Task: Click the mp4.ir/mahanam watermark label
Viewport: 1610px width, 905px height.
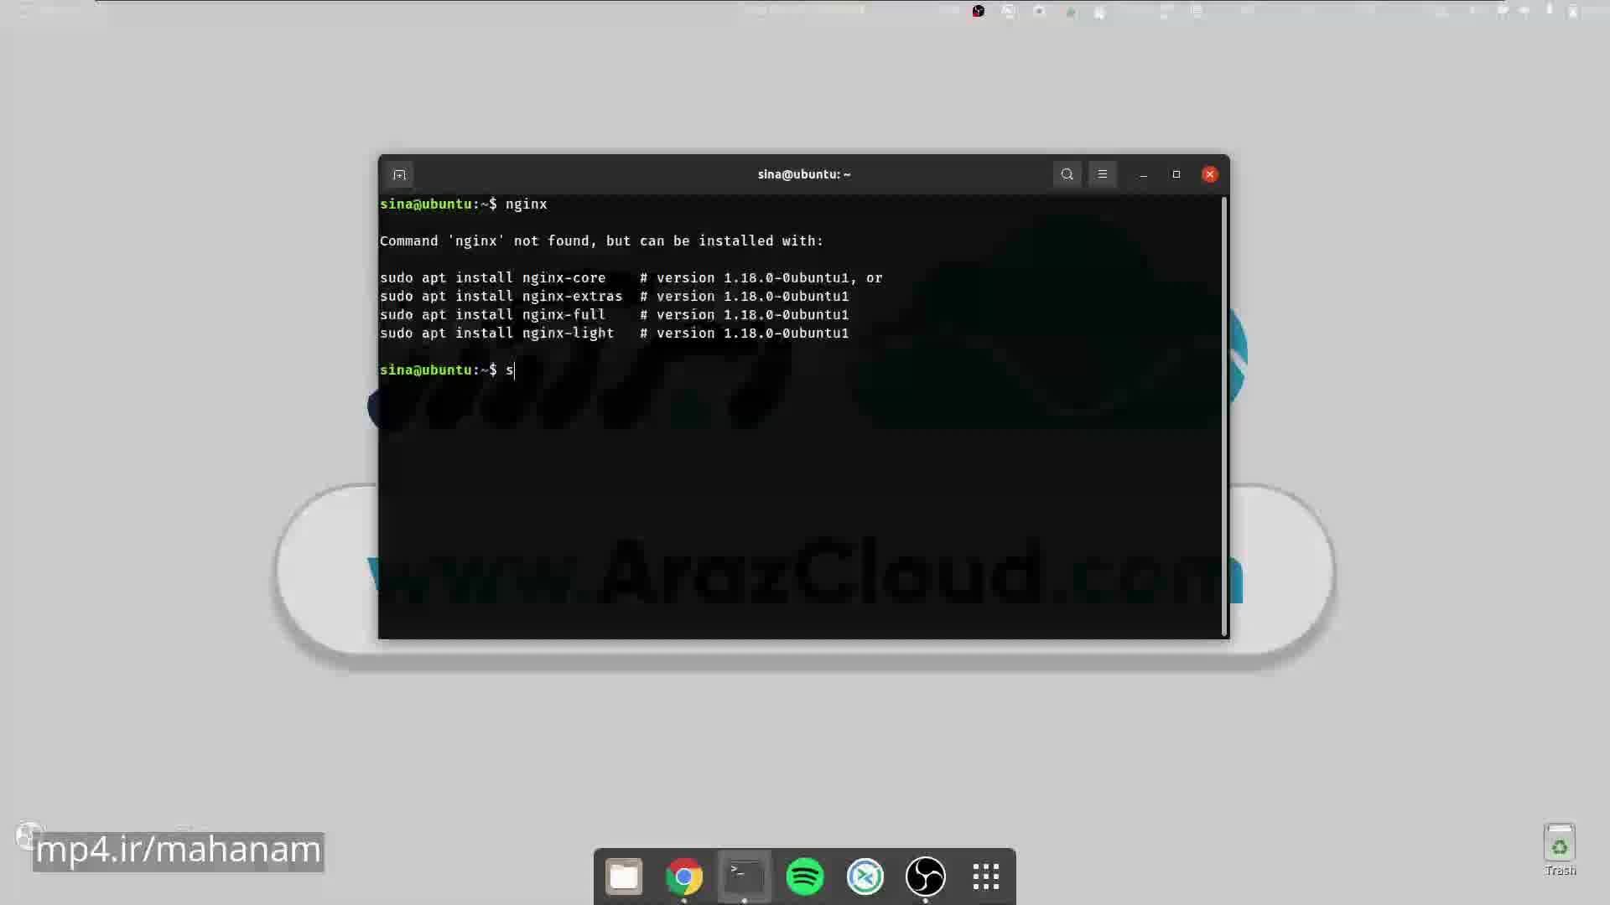Action: click(x=178, y=851)
